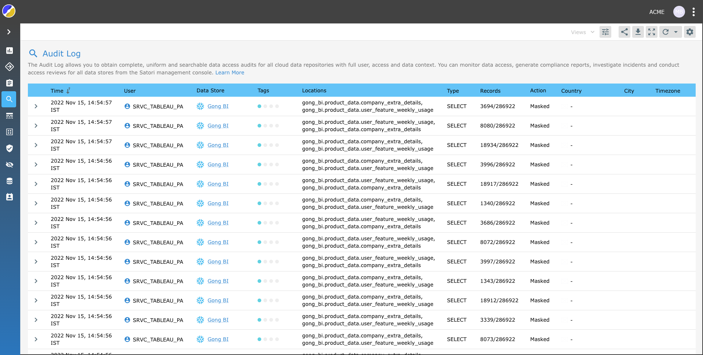Viewport: 703px width, 355px height.
Task: Open the Views dropdown
Action: coord(582,32)
